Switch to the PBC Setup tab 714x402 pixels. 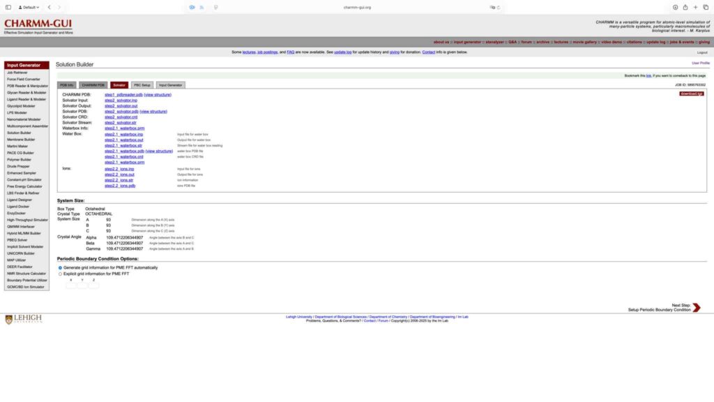(x=142, y=85)
